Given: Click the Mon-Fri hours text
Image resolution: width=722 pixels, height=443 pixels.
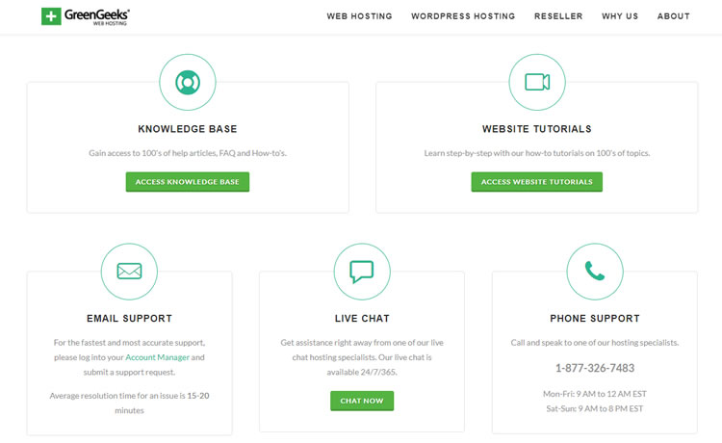Looking at the screenshot, I should pyautogui.click(x=595, y=394).
